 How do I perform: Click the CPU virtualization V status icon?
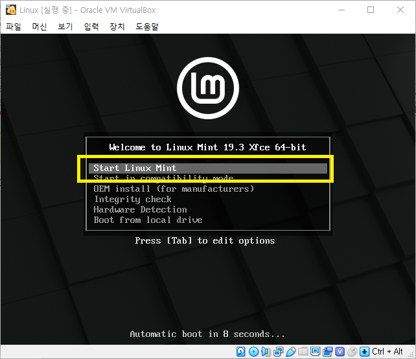(340, 352)
